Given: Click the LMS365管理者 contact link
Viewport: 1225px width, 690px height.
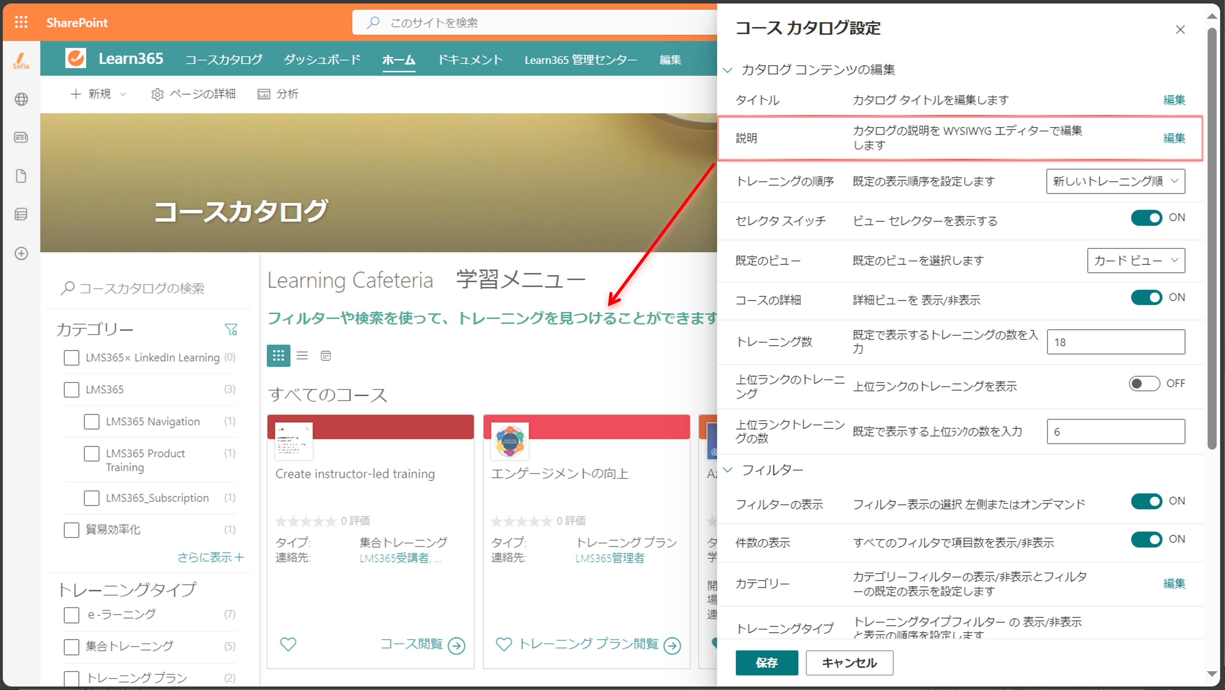Looking at the screenshot, I should click(610, 558).
